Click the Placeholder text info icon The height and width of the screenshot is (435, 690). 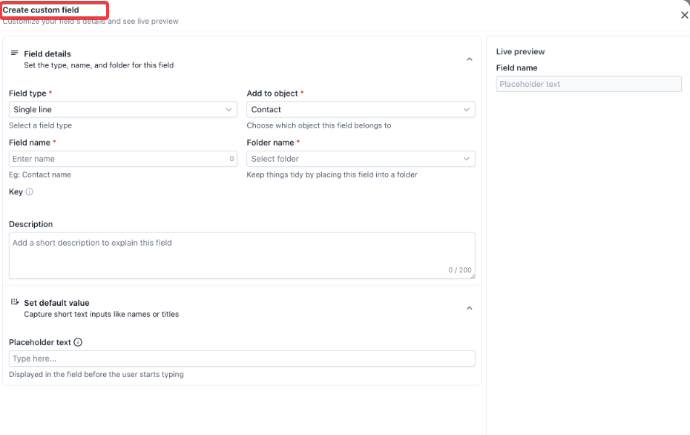78,342
